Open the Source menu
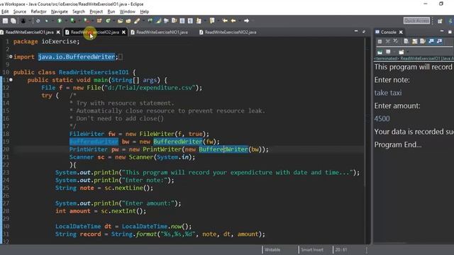This screenshot has height=255, width=454. coord(19,11)
